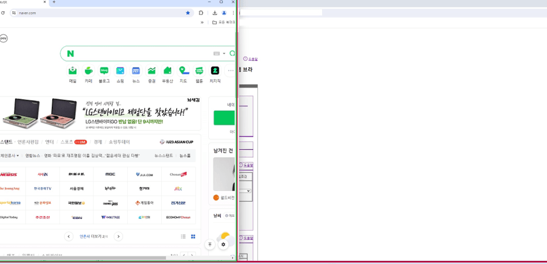Click the vertical scrollbar of the Naver page
This screenshot has height=264, width=547.
pyautogui.click(x=236, y=66)
